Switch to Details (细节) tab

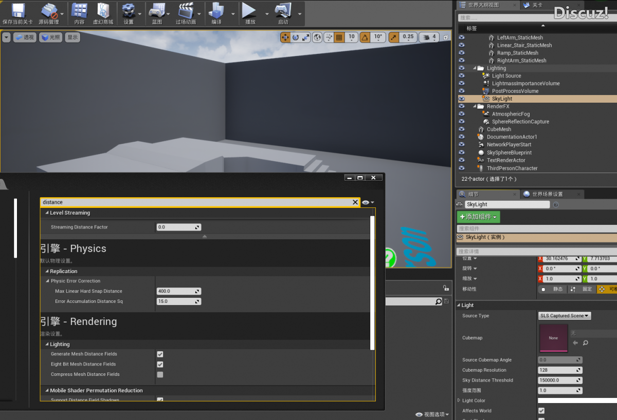[487, 194]
